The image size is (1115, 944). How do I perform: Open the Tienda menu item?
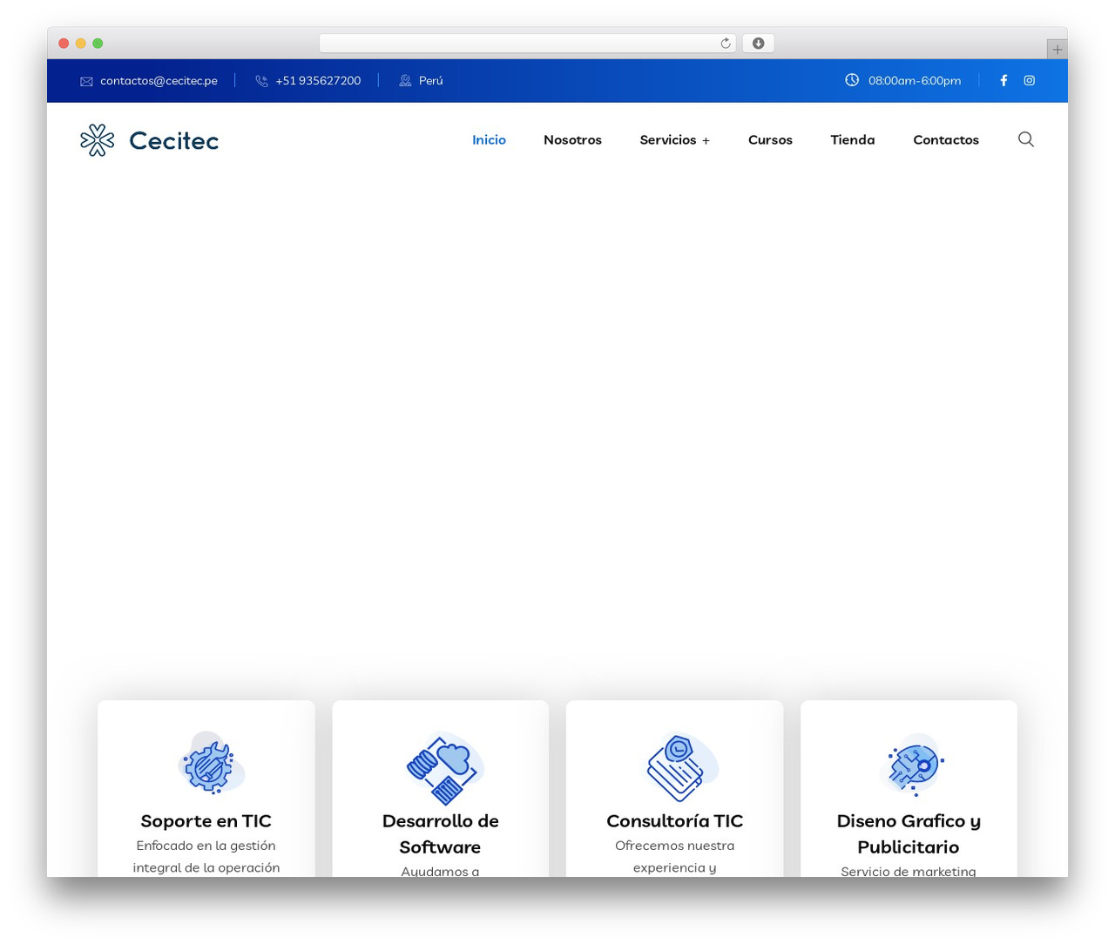click(853, 140)
